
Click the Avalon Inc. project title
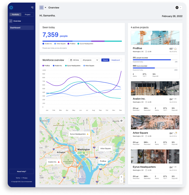point(139,99)
